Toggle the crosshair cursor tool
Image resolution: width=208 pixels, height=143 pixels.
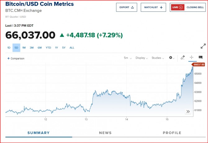coord(192,57)
